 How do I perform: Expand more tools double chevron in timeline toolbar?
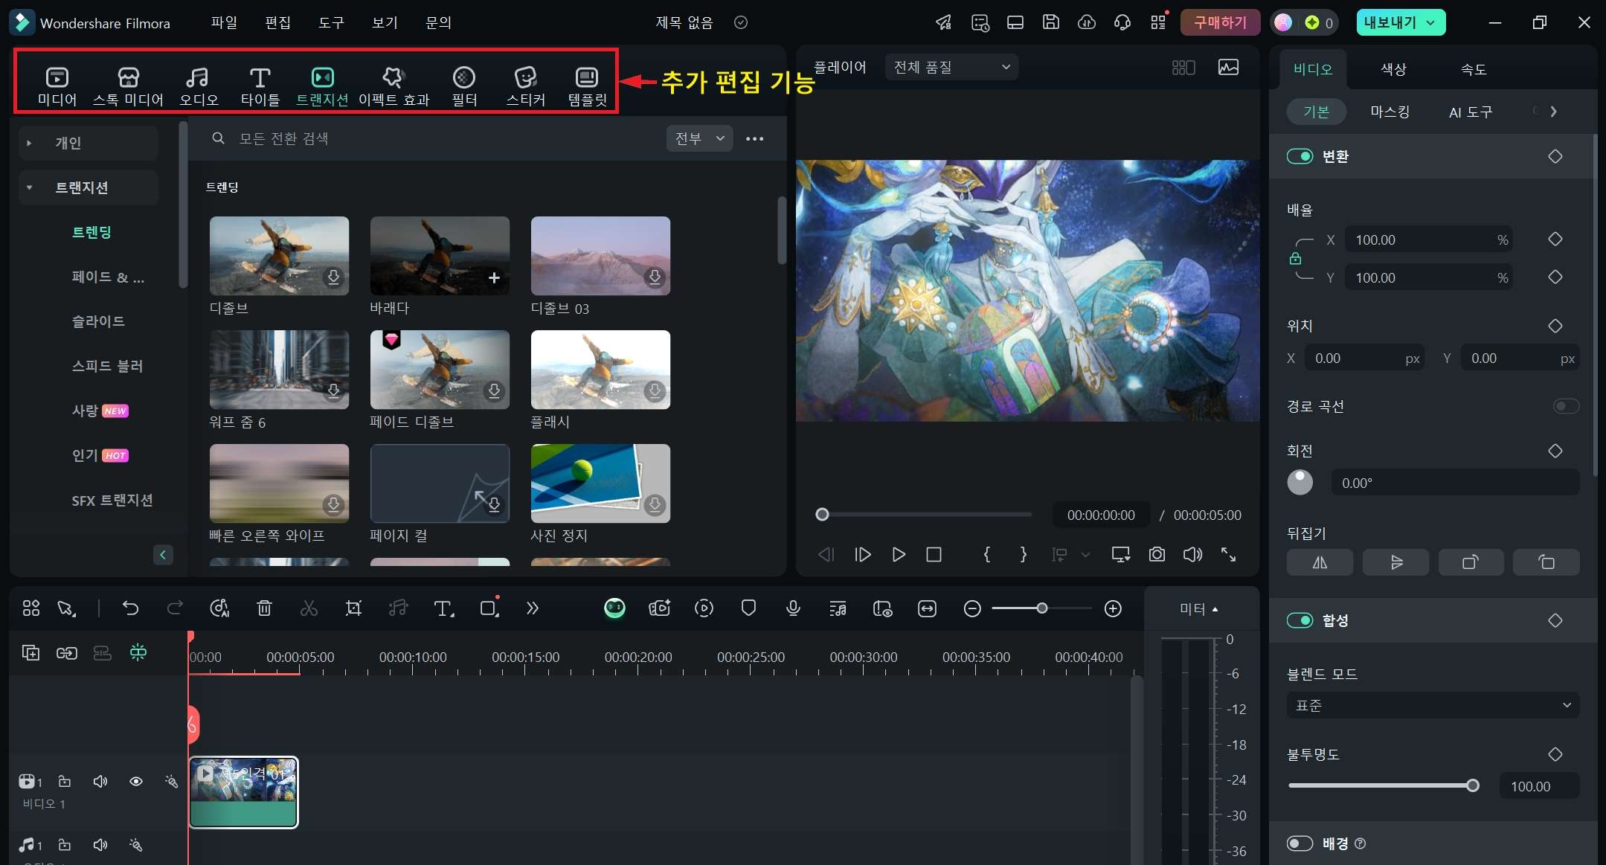click(532, 608)
